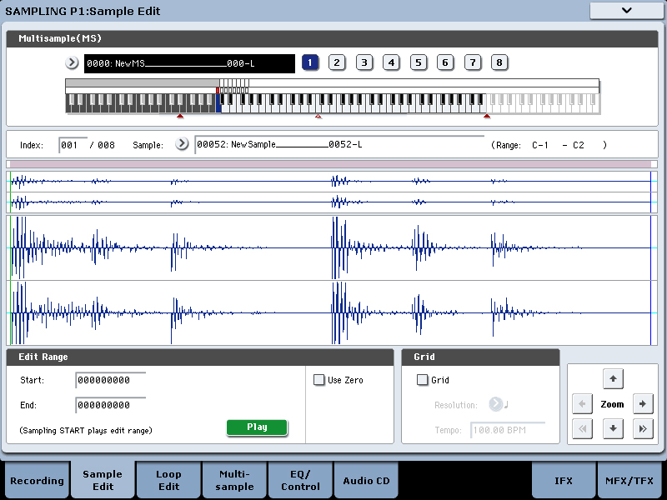Click the pink sample position scroll bar

coord(330,164)
